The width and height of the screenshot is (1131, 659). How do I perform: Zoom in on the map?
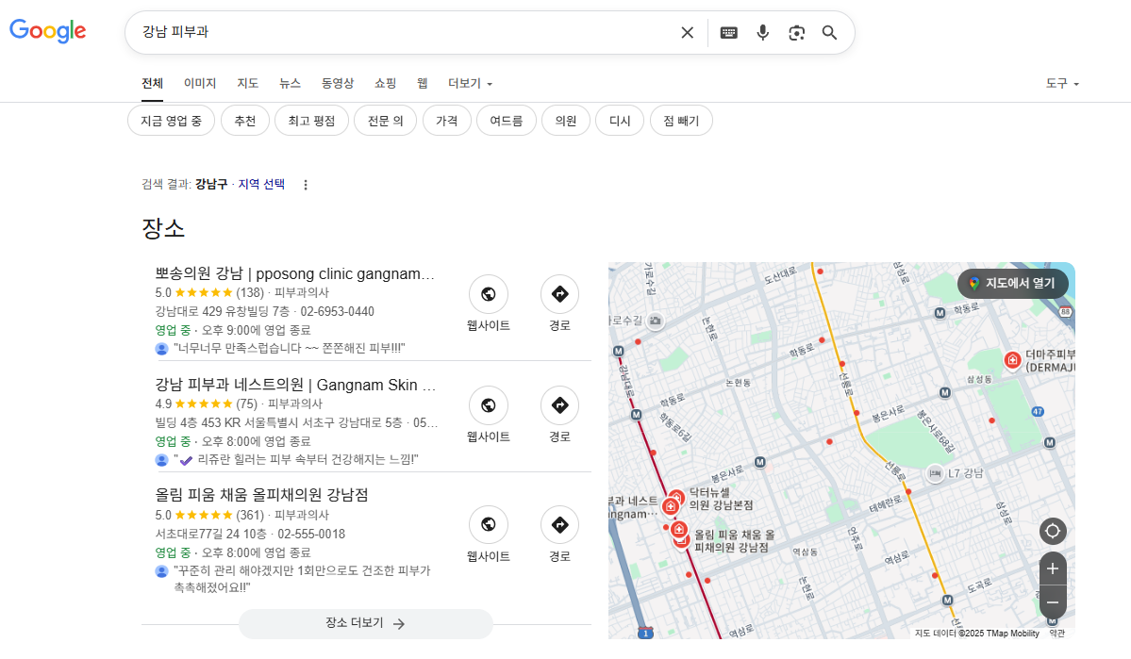[x=1053, y=568]
